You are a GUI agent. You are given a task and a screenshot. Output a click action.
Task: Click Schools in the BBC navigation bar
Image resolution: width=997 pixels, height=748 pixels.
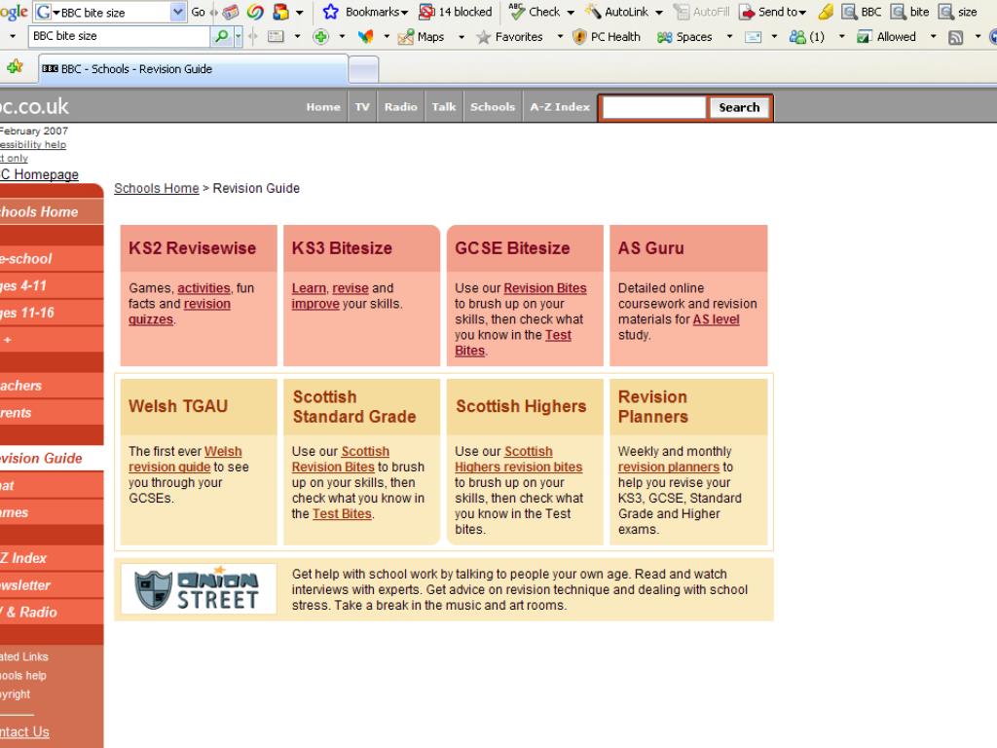tap(493, 107)
